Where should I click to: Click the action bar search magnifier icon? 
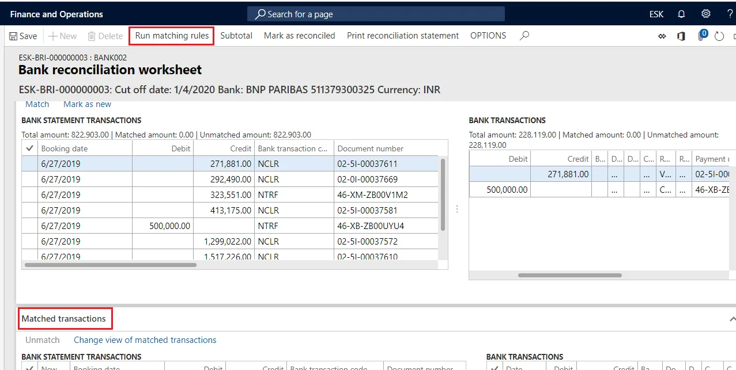click(524, 36)
